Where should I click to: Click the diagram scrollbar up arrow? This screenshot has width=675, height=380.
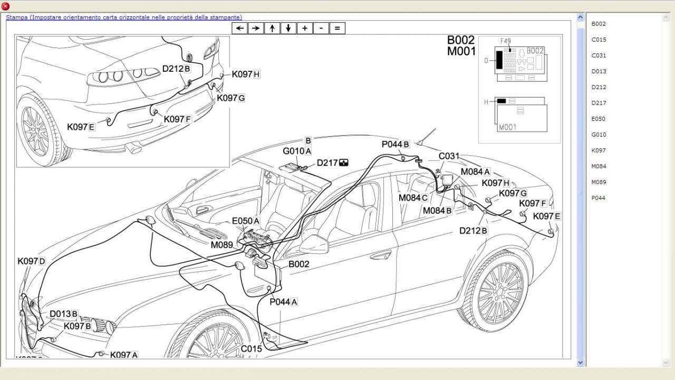[x=581, y=17]
